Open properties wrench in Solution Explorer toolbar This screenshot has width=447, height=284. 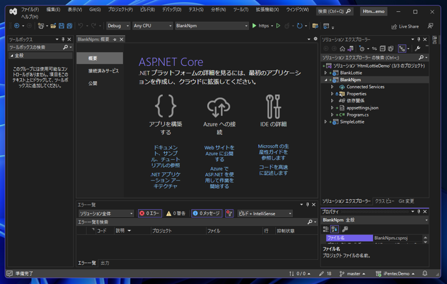click(418, 49)
